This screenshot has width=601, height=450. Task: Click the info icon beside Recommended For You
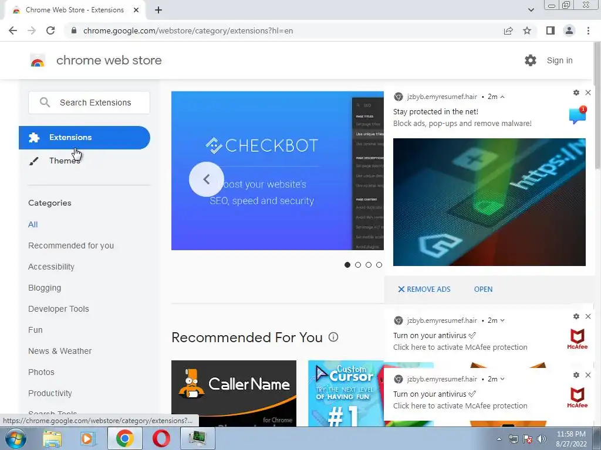[x=333, y=337]
